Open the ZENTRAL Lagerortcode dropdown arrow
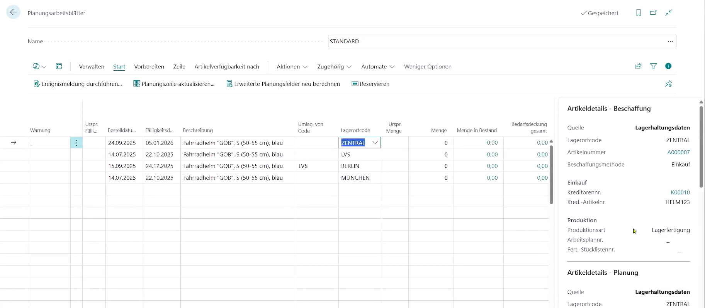 pyautogui.click(x=375, y=143)
